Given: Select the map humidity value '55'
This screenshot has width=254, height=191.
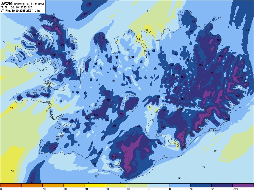Looking at the screenshot, I should [x=147, y=30].
